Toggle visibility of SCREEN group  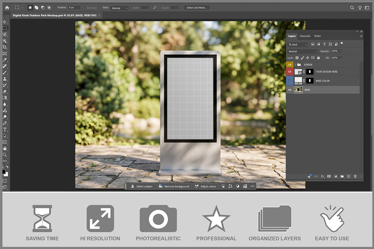(290, 64)
